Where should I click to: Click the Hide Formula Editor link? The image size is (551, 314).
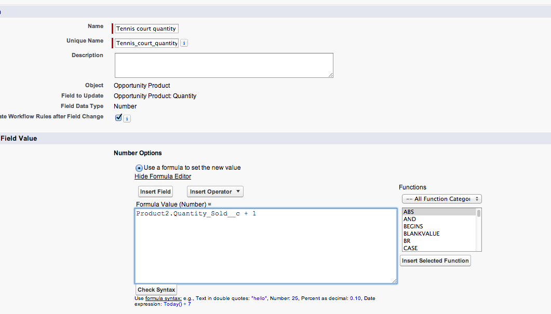pyautogui.click(x=163, y=176)
